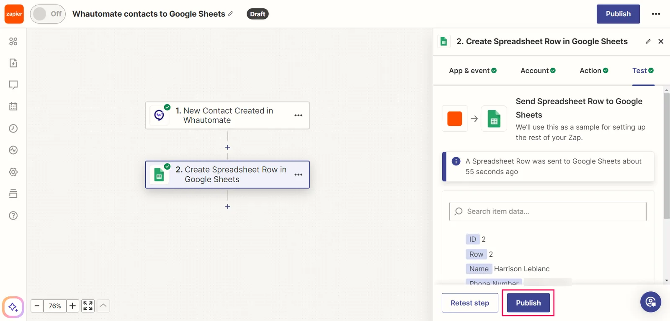Open the comments icon in sidebar

point(13,85)
